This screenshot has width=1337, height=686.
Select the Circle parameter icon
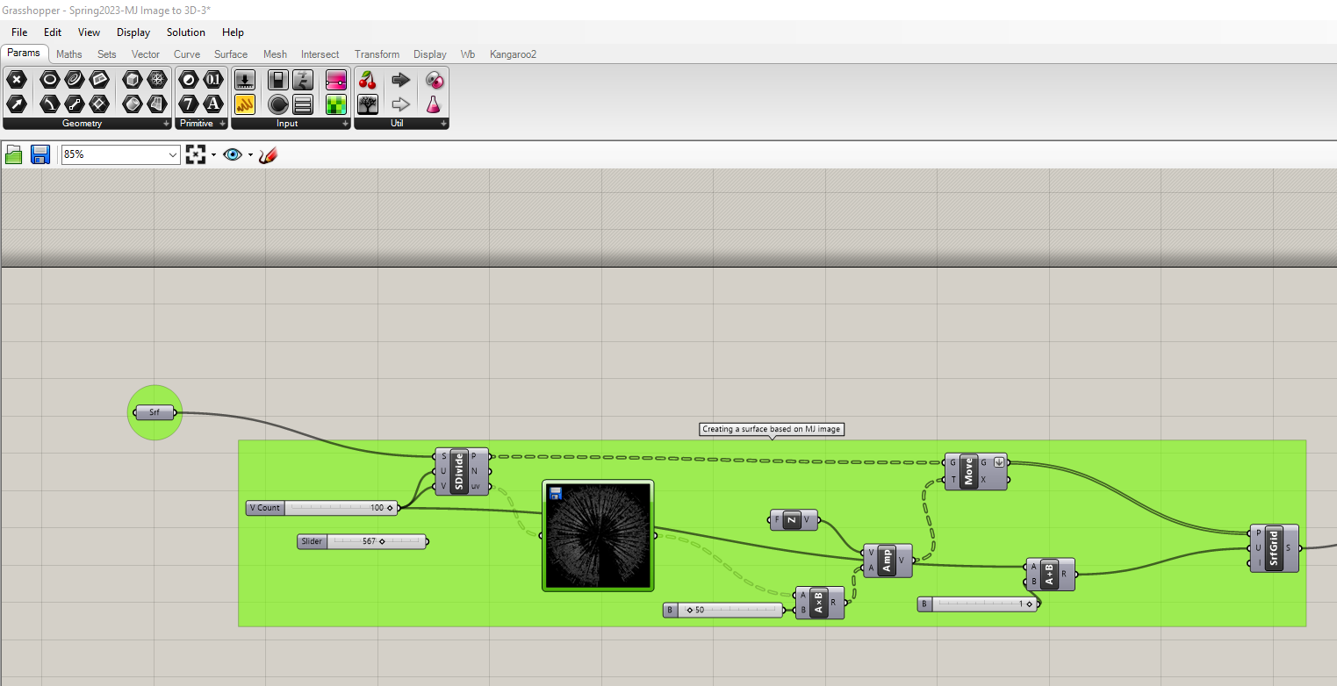tap(50, 80)
